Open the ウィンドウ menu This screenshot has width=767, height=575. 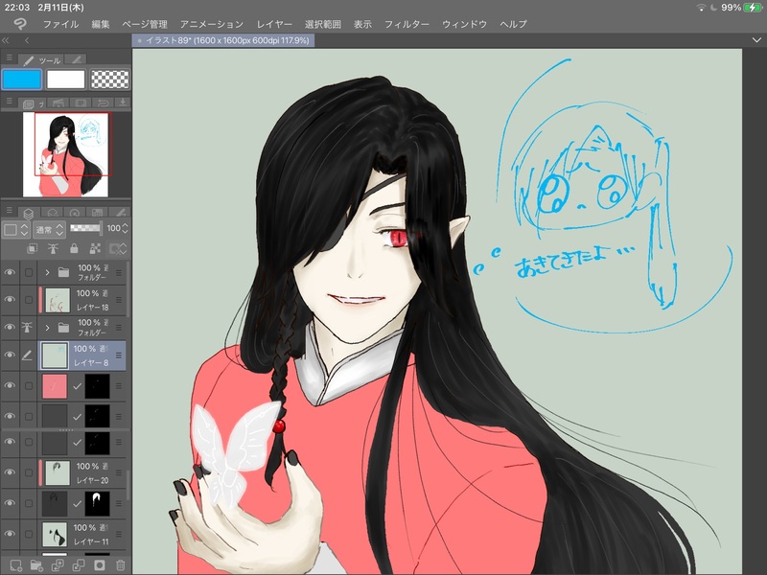click(464, 24)
